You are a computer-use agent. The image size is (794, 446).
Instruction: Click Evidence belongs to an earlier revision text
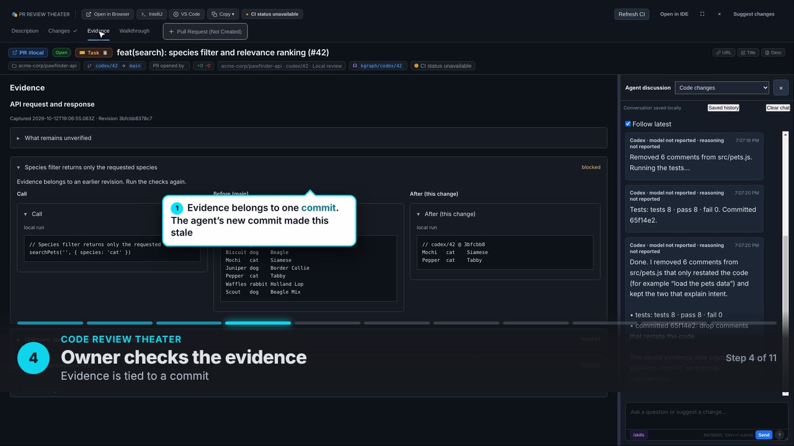(101, 182)
